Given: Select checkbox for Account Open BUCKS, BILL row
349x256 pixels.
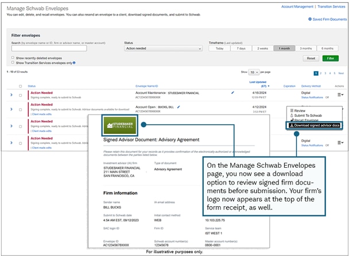Looking at the screenshot, I should [x=21, y=110].
